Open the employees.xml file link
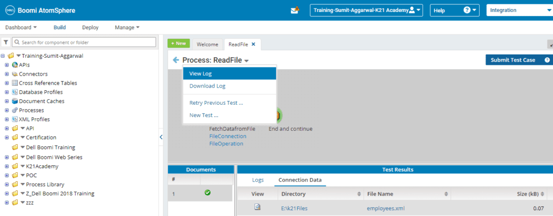Viewport: 553px width, 216px height. [x=386, y=208]
